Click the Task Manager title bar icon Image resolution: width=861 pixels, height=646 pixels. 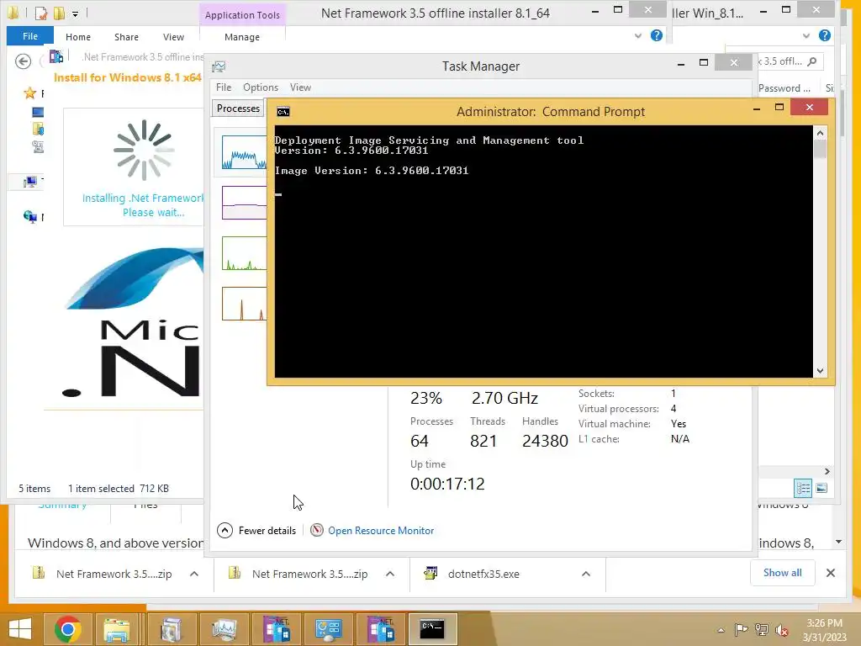[219, 66]
